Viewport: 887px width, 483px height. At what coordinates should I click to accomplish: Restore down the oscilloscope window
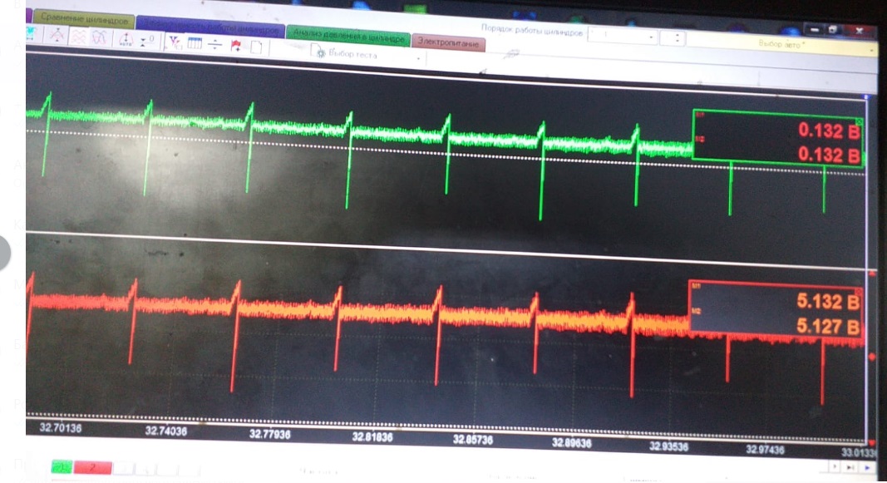(x=833, y=29)
